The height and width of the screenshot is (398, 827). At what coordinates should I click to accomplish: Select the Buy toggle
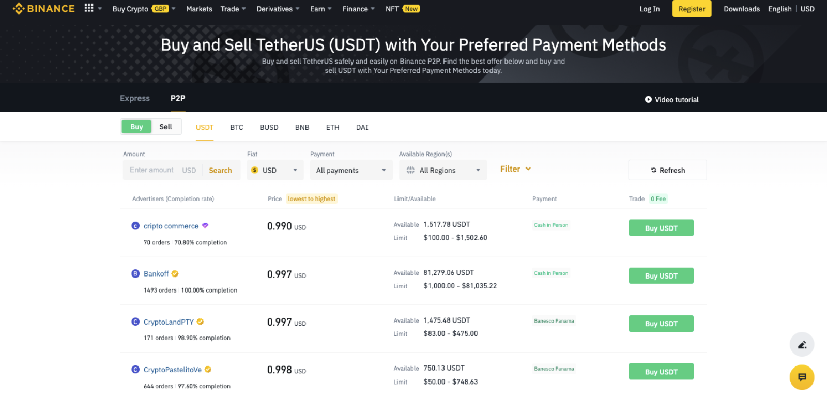point(136,126)
